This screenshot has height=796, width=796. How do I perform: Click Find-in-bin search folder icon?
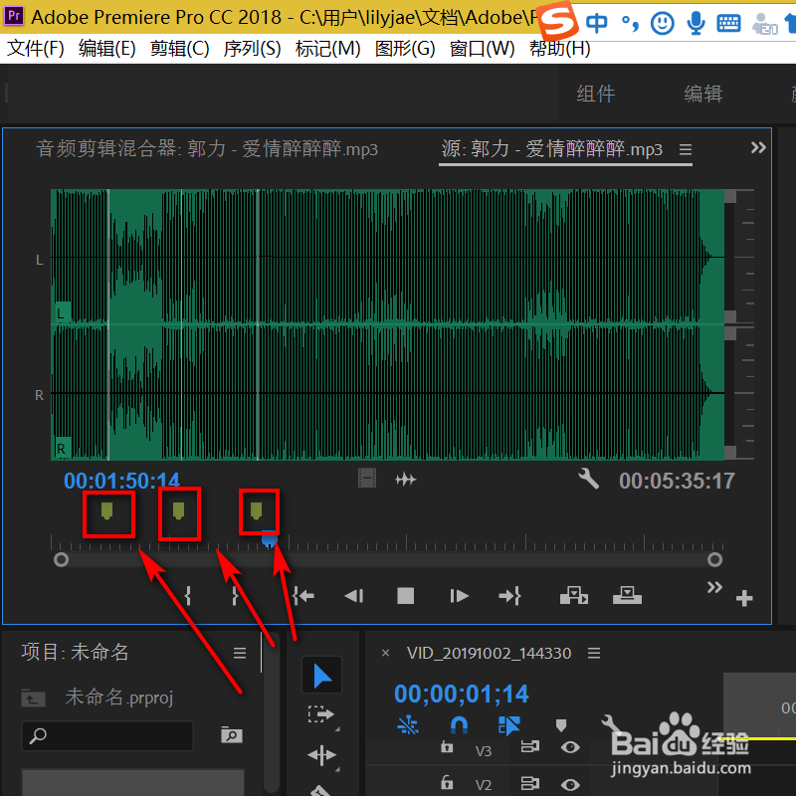click(232, 734)
